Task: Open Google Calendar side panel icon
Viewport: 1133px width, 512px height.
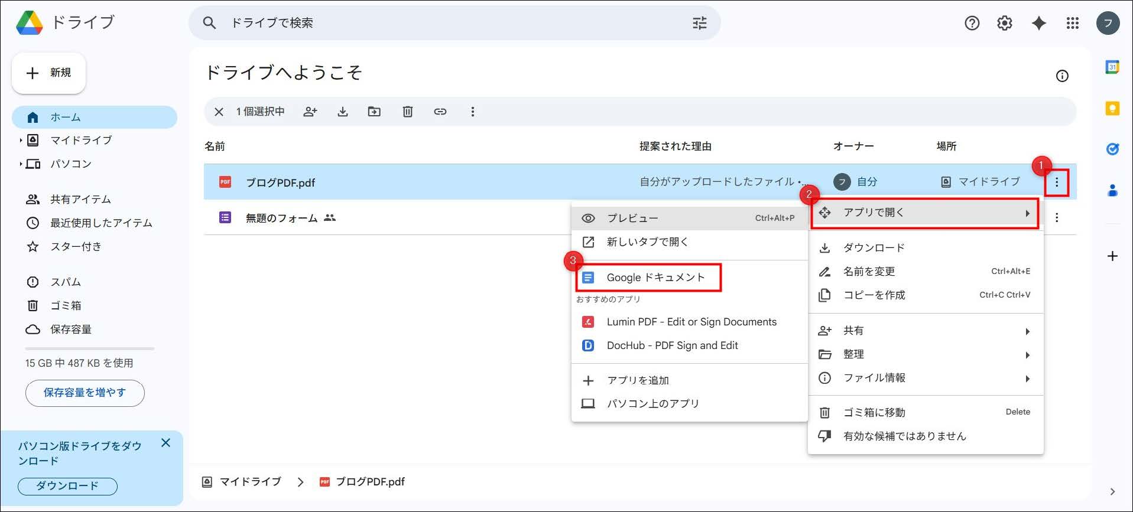Action: 1112,67
